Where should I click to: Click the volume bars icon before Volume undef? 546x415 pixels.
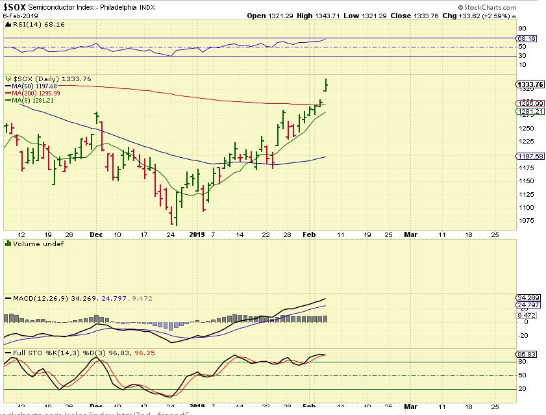pyautogui.click(x=8, y=244)
